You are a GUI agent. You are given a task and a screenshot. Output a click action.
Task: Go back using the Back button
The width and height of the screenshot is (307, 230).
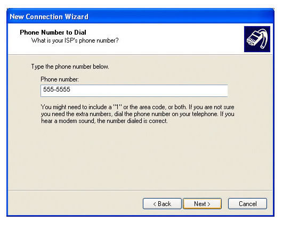[x=162, y=204]
